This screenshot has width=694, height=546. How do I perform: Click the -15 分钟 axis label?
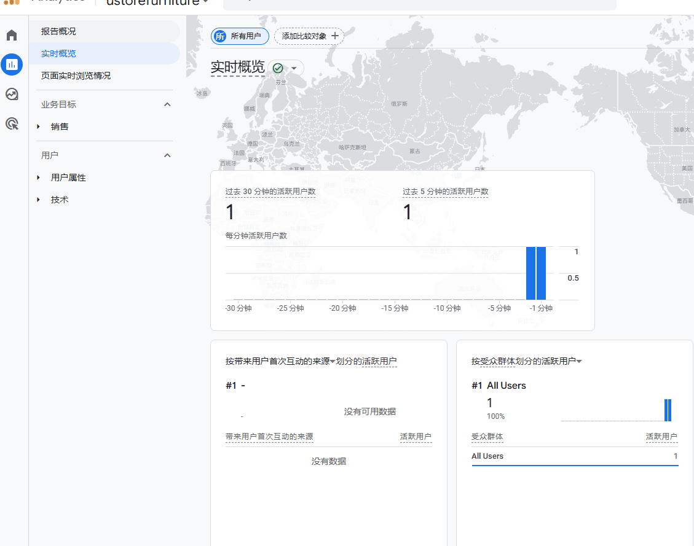(x=395, y=308)
